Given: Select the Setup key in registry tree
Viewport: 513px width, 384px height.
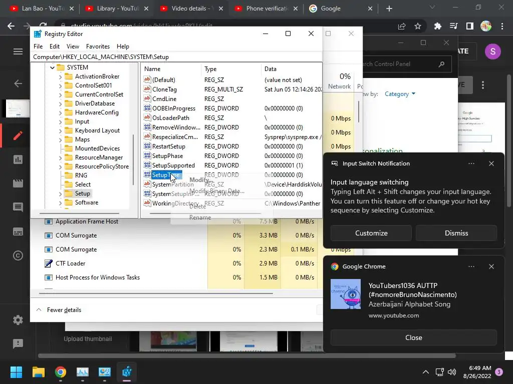Looking at the screenshot, I should tap(83, 193).
